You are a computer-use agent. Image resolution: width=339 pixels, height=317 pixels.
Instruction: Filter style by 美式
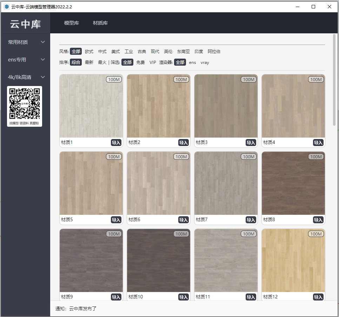tap(115, 52)
